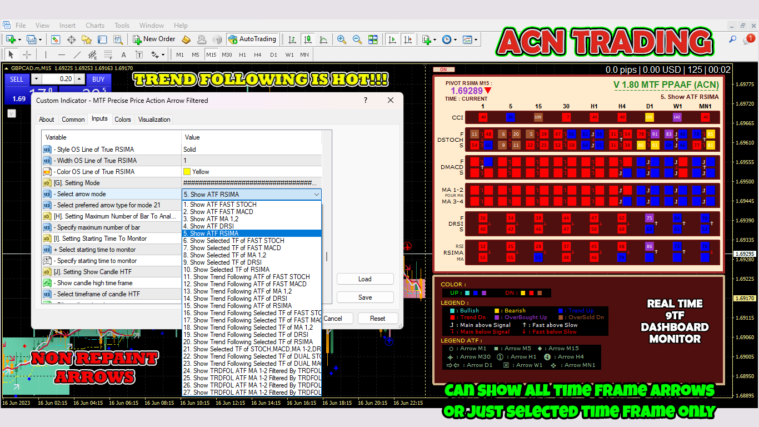The height and width of the screenshot is (427, 759).
Task: Collapse the Select arrow mode combo box
Action: 316,195
